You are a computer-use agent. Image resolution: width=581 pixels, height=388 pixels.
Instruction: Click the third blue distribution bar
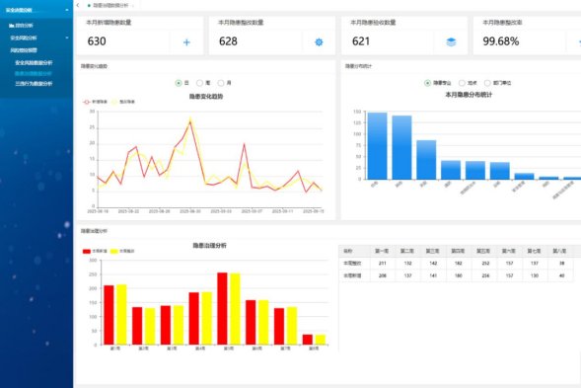point(426,160)
